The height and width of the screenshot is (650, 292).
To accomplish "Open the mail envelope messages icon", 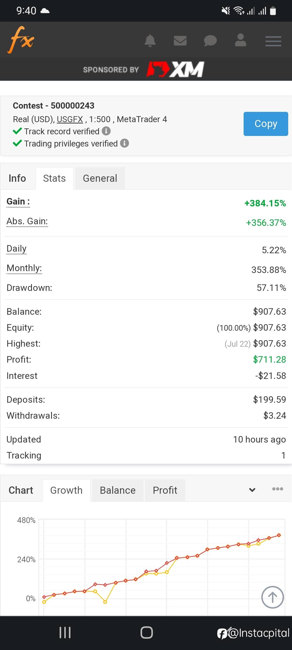I will (x=180, y=41).
